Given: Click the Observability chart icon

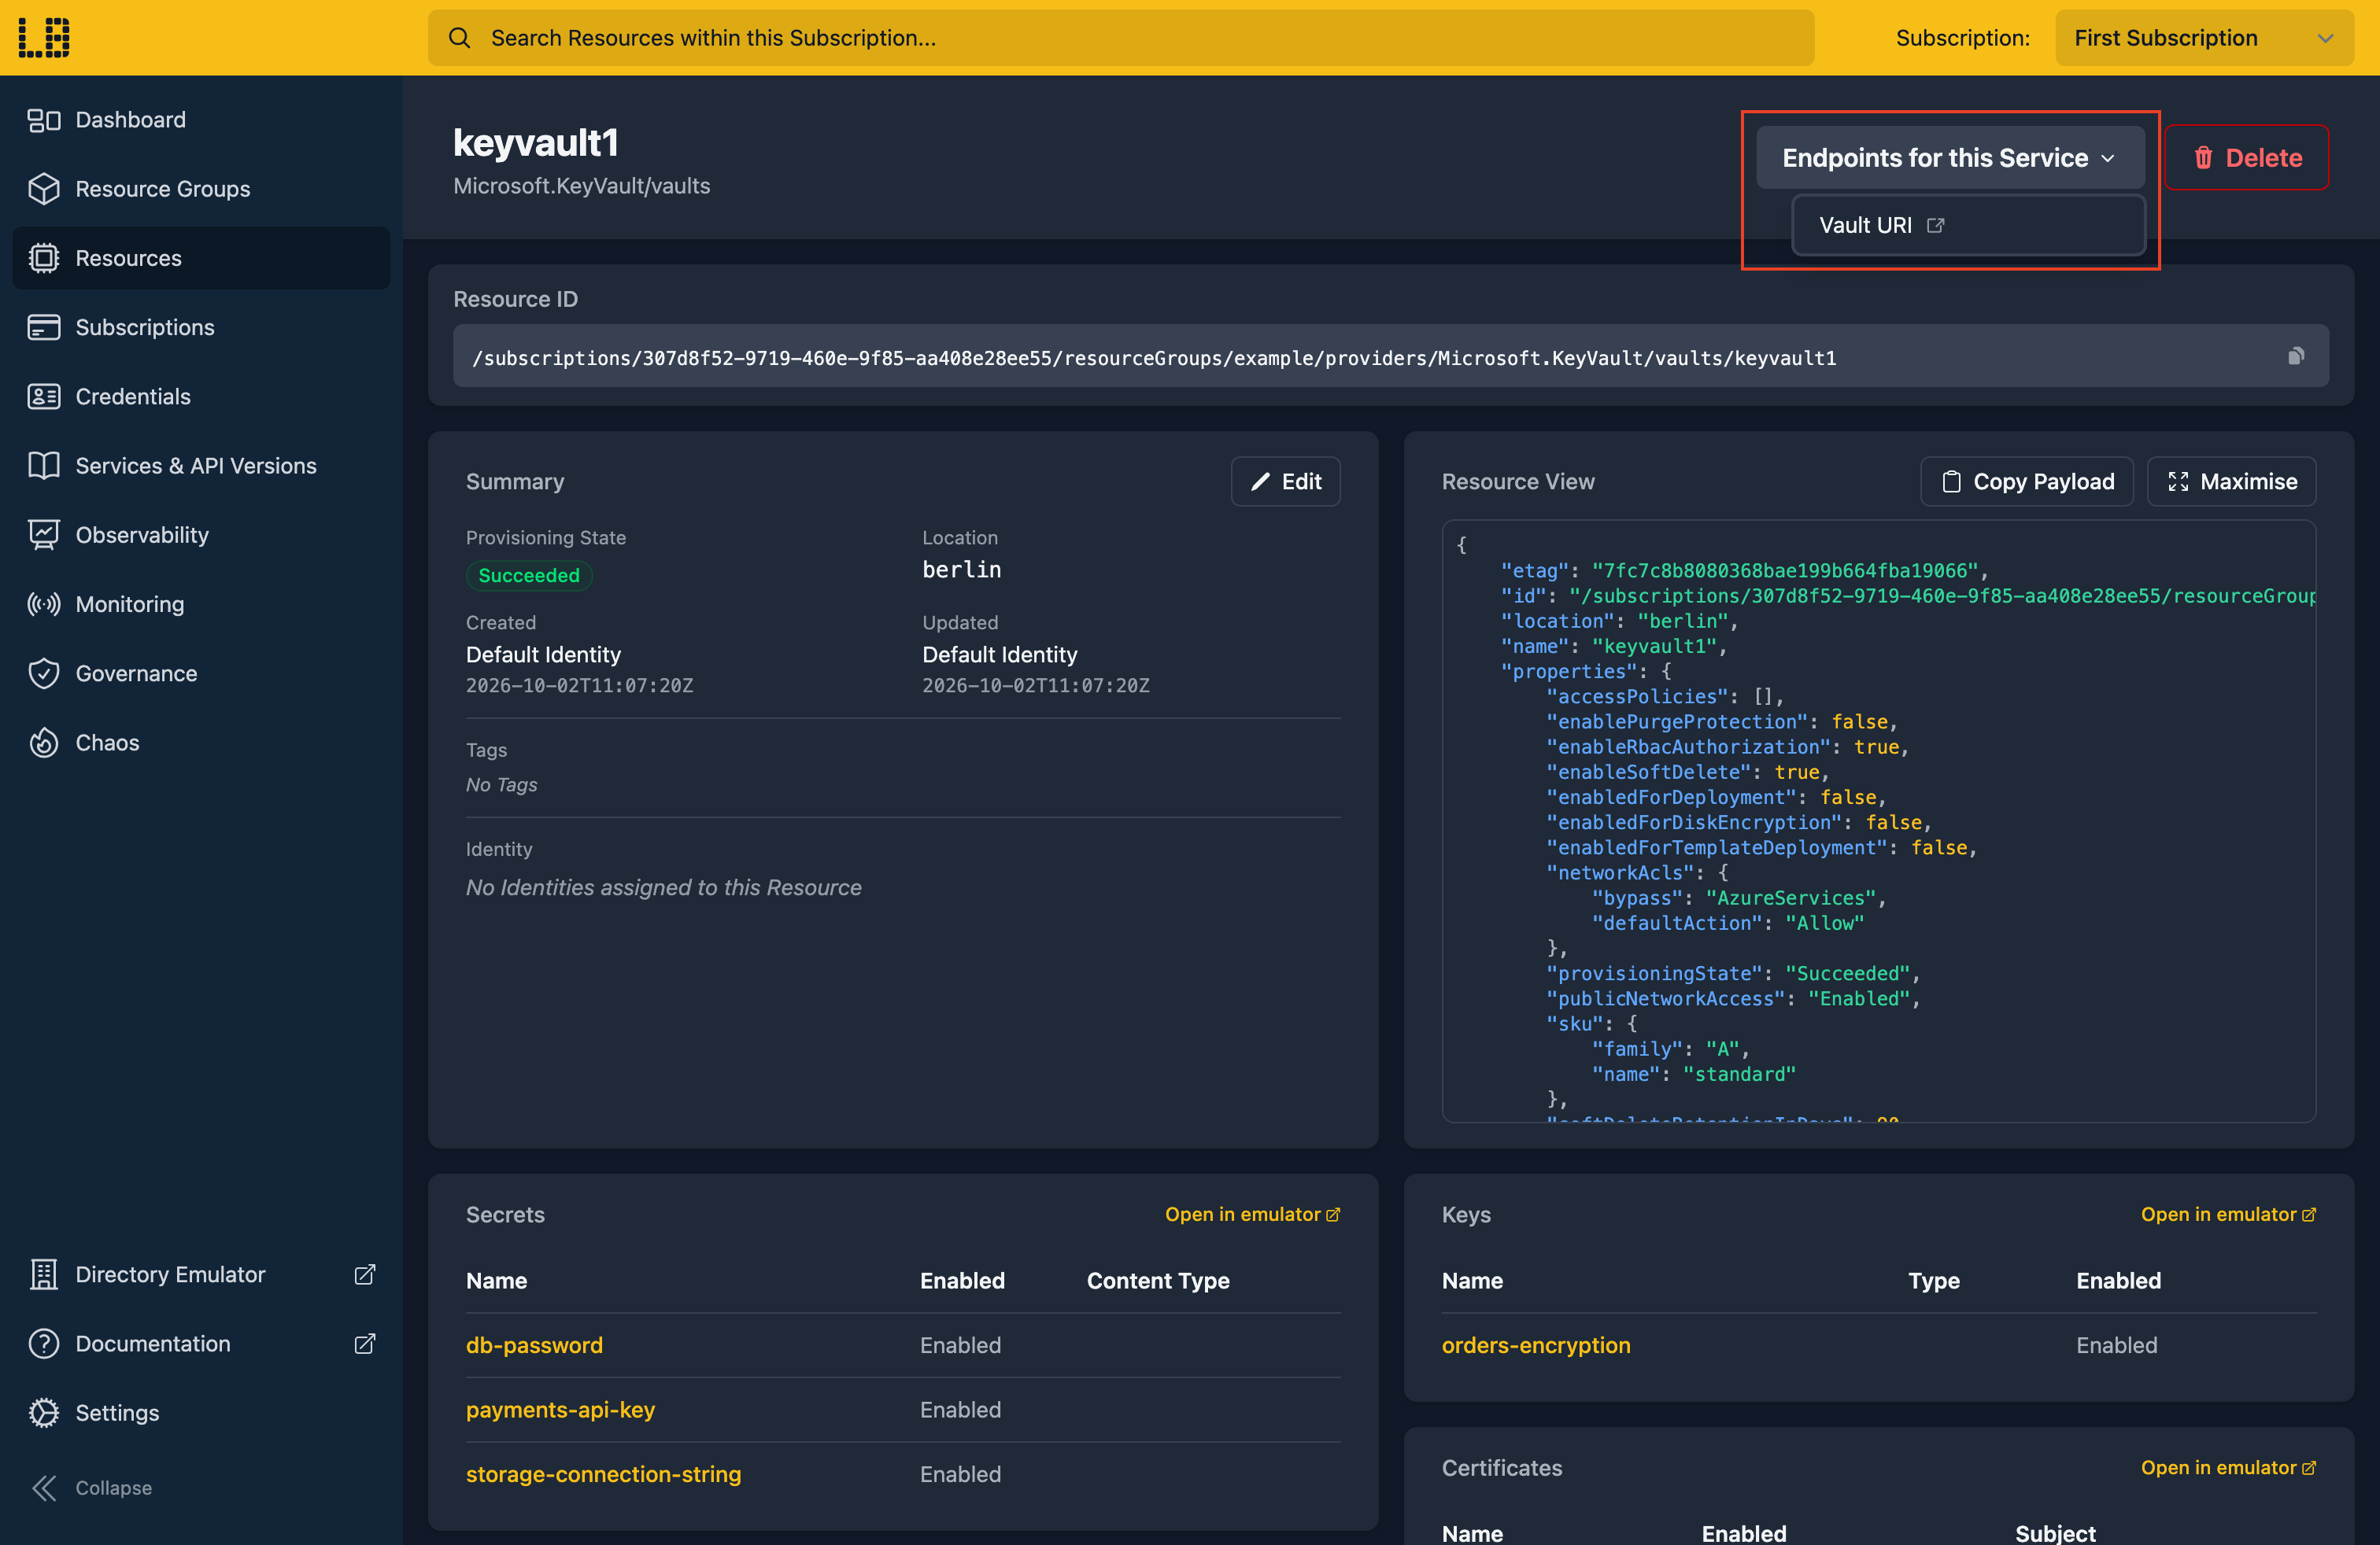Looking at the screenshot, I should tap(44, 535).
